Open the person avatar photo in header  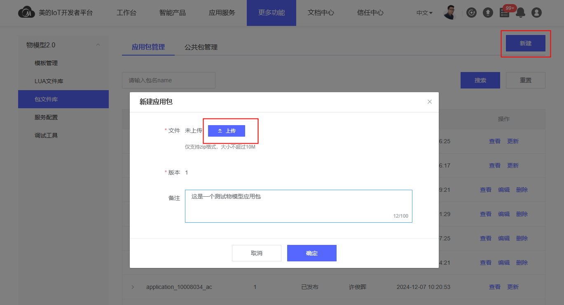pos(450,12)
